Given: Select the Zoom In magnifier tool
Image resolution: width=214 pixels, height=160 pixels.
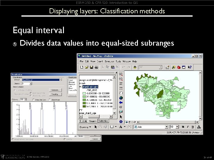Looking at the screenshot, I should tap(121, 74).
